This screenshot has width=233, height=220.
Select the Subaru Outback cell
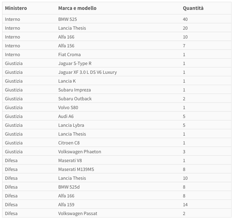(75, 99)
